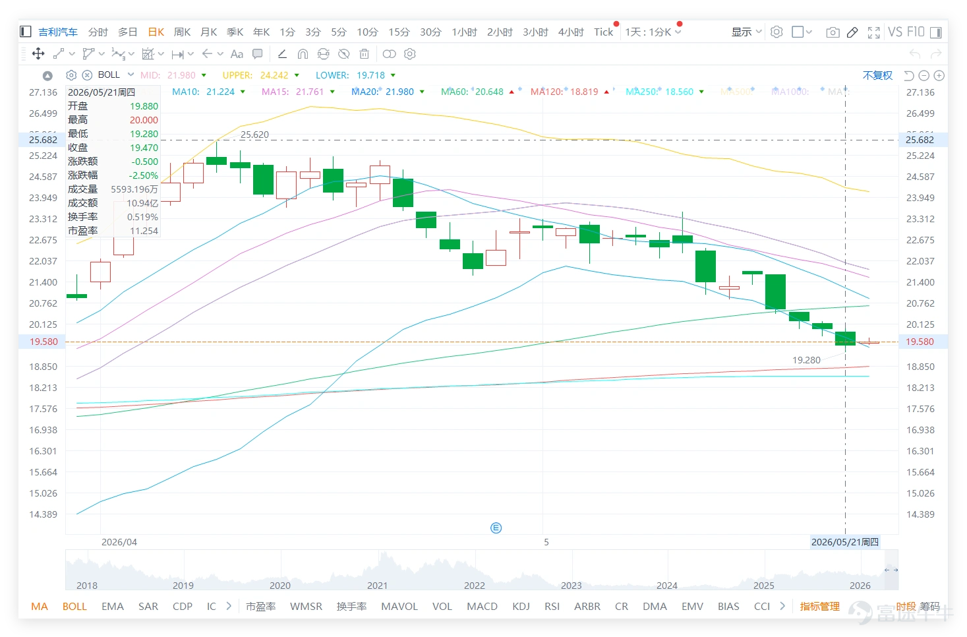Select the MACD indicator

pos(482,606)
